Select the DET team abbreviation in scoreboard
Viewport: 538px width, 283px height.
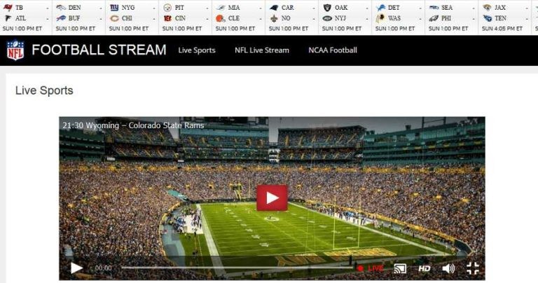coord(394,8)
